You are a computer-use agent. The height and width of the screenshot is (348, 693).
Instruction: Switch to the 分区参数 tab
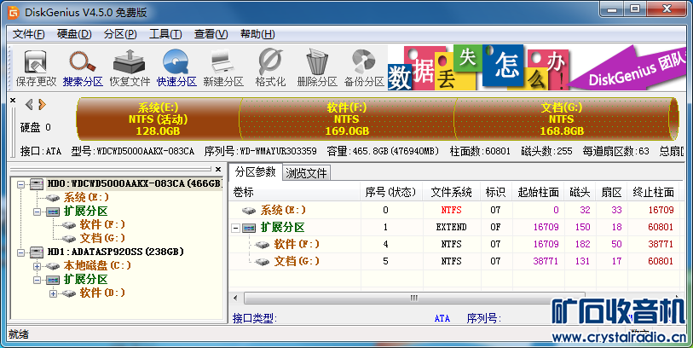click(256, 171)
